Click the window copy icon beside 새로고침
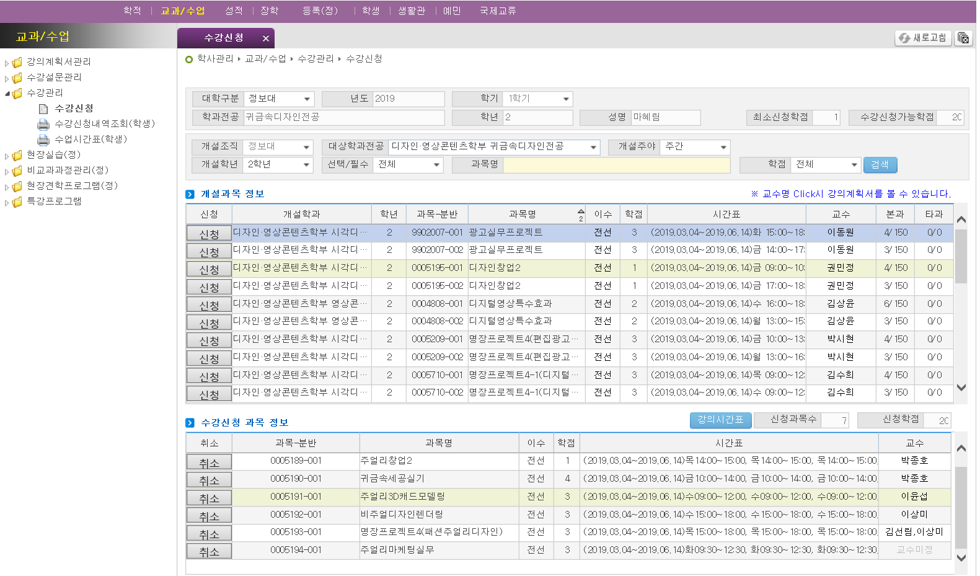This screenshot has height=576, width=980. (x=963, y=38)
